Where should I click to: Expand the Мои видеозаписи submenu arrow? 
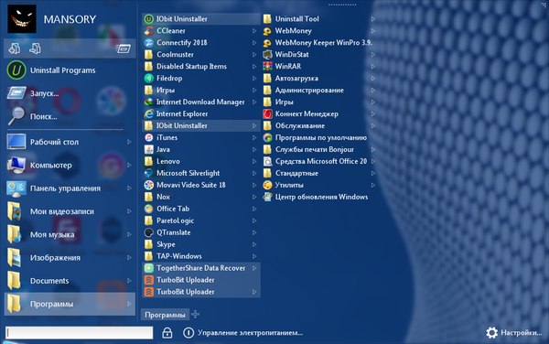(x=129, y=211)
